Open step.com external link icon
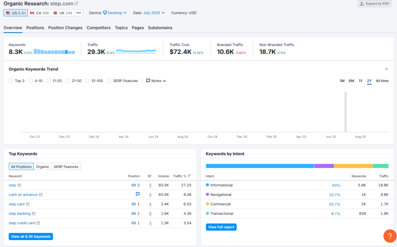Screen dimensions: 397x247 (x=76, y=3)
